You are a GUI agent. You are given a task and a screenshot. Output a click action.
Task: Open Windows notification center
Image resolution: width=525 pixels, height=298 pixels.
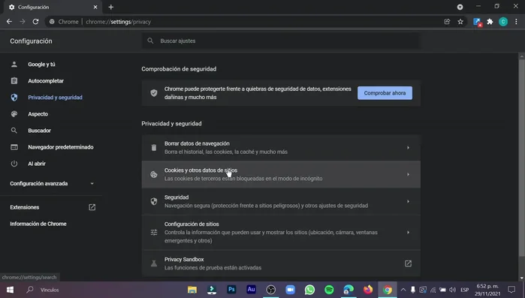point(511,290)
